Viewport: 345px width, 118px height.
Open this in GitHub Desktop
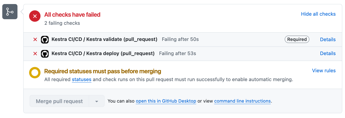click(x=166, y=101)
